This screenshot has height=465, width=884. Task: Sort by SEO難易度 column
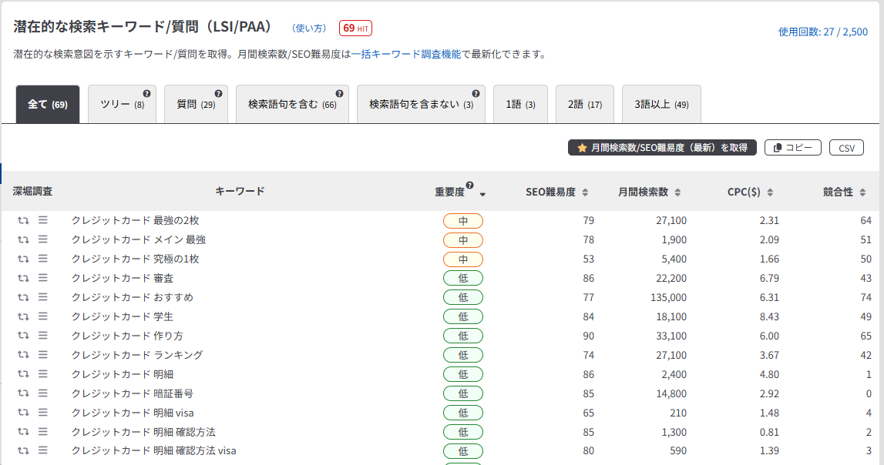pyautogui.click(x=585, y=192)
